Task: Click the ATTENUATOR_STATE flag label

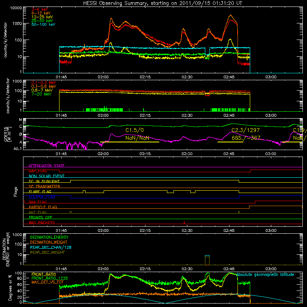Action: (46, 166)
